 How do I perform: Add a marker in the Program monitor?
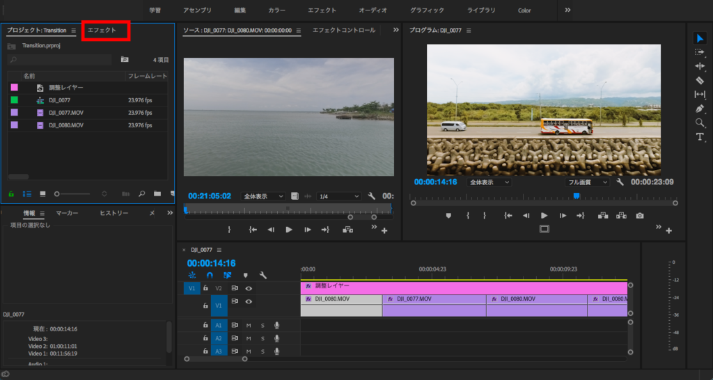click(x=449, y=216)
